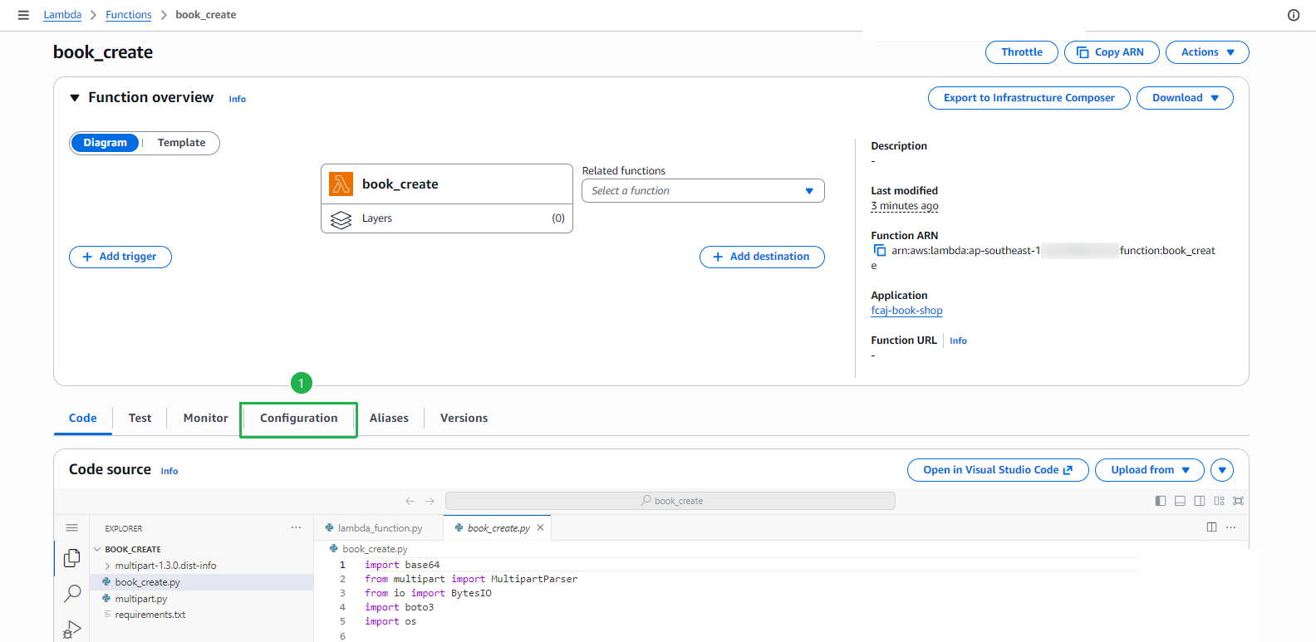This screenshot has height=642, width=1316.
Task: Switch to the Test tab
Action: 140,418
